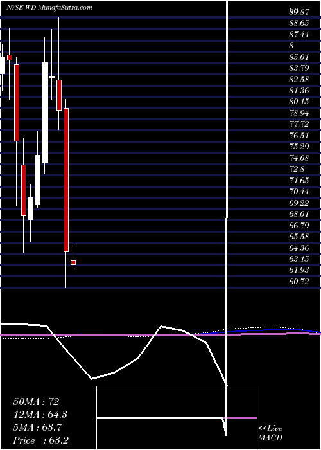Click the 63.15 price axis label

tap(299, 258)
